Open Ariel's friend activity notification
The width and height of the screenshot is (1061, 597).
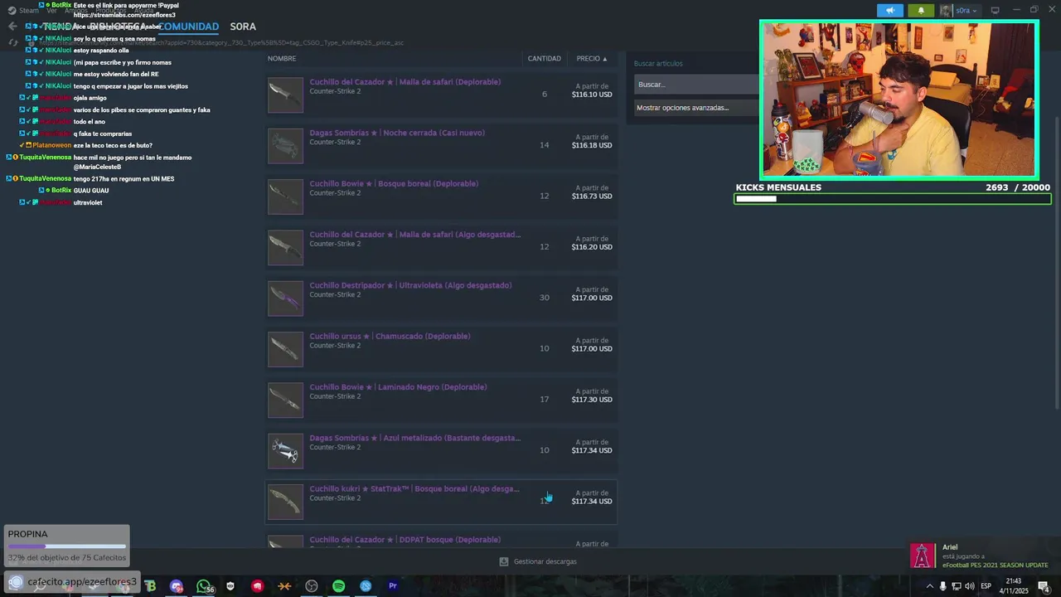pyautogui.click(x=983, y=556)
